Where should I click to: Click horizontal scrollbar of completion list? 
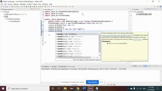[74, 58]
